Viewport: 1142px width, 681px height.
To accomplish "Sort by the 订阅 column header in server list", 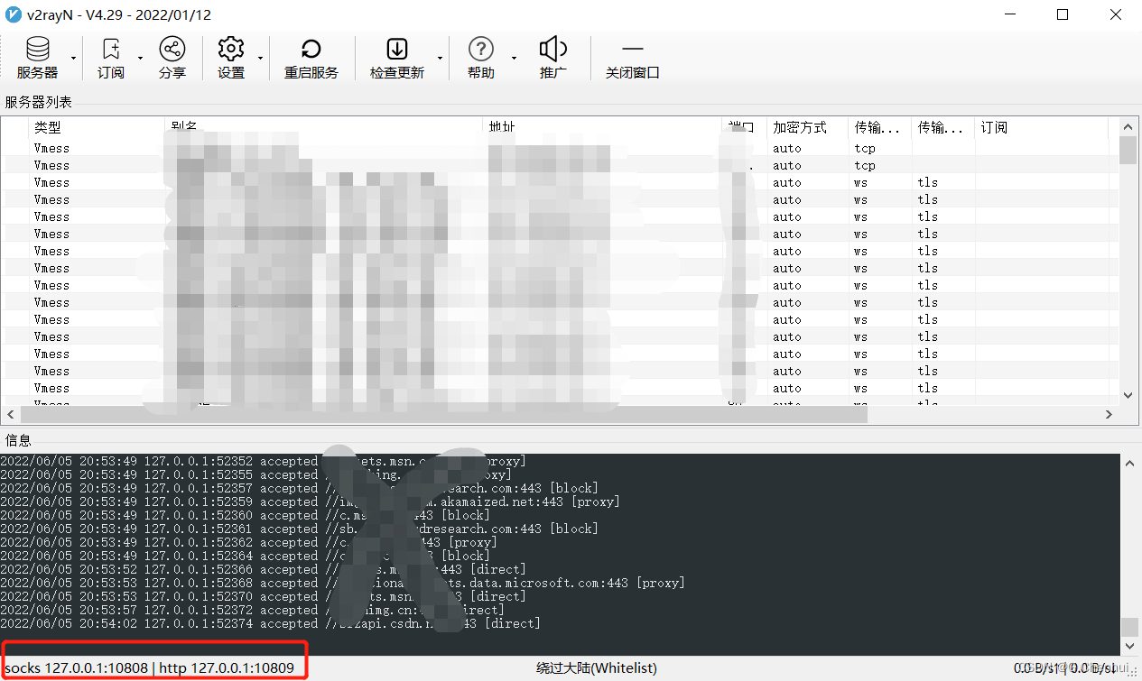I will click(x=1042, y=128).
